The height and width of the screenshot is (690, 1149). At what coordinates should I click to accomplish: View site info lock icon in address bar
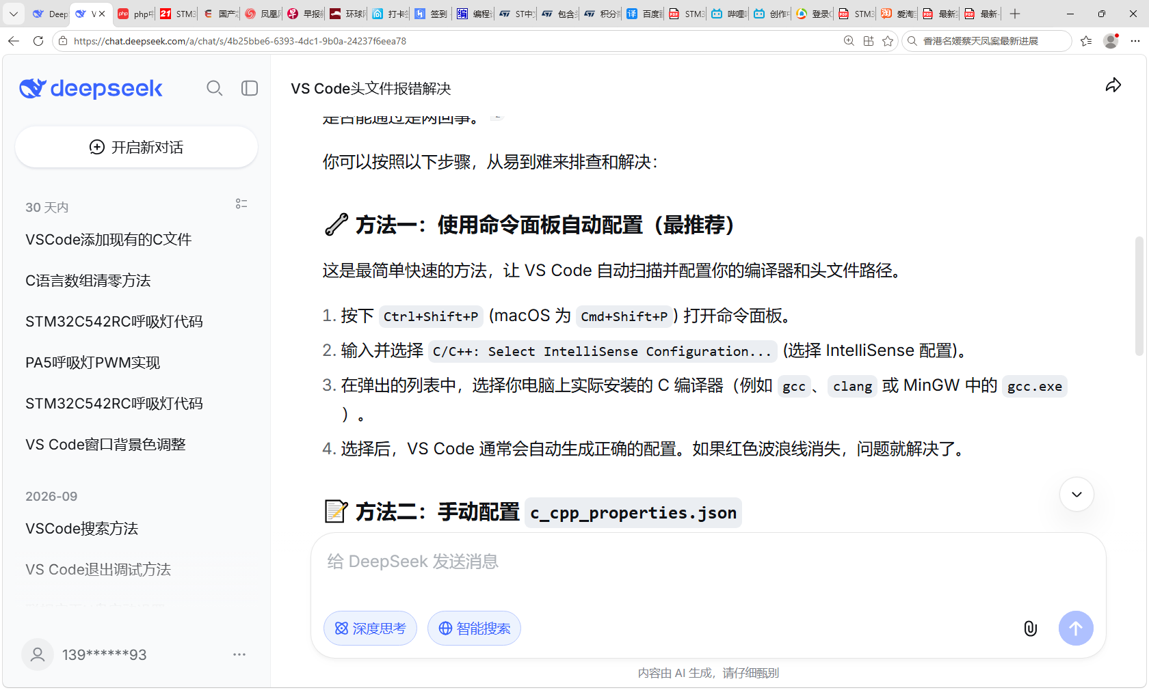(x=63, y=41)
